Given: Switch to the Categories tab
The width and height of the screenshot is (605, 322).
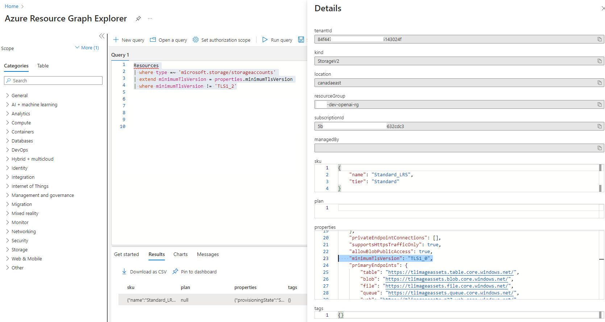Looking at the screenshot, I should pyautogui.click(x=16, y=66).
